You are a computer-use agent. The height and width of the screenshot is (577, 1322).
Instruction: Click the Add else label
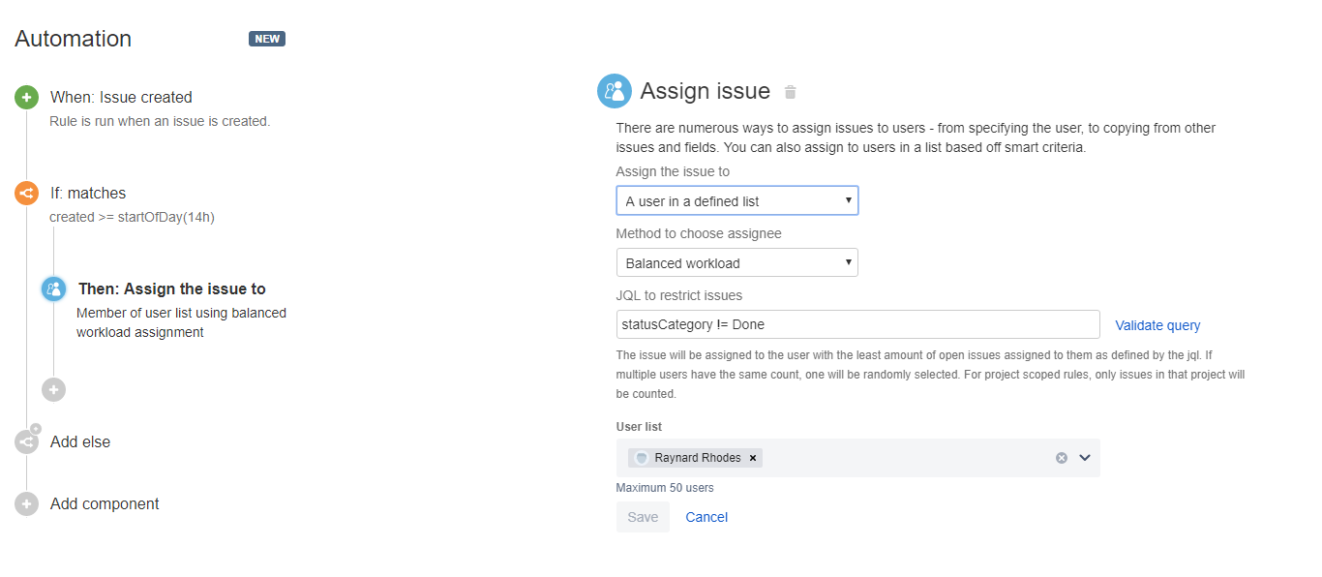(x=80, y=441)
